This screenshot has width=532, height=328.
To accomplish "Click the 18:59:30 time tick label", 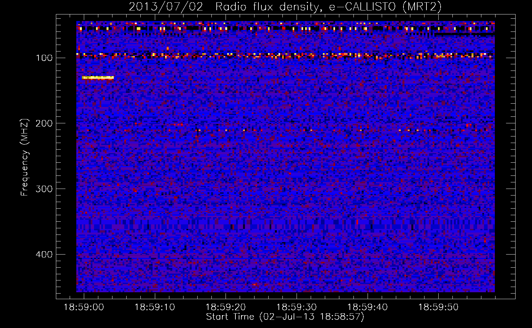I will coord(297,307).
